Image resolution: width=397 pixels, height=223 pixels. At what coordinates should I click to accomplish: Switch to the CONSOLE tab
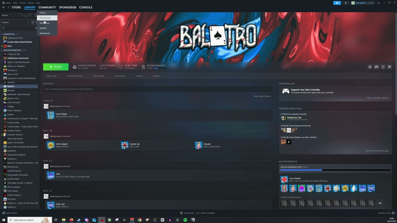pyautogui.click(x=86, y=7)
